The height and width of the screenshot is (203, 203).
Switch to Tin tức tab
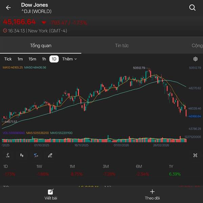(122, 46)
